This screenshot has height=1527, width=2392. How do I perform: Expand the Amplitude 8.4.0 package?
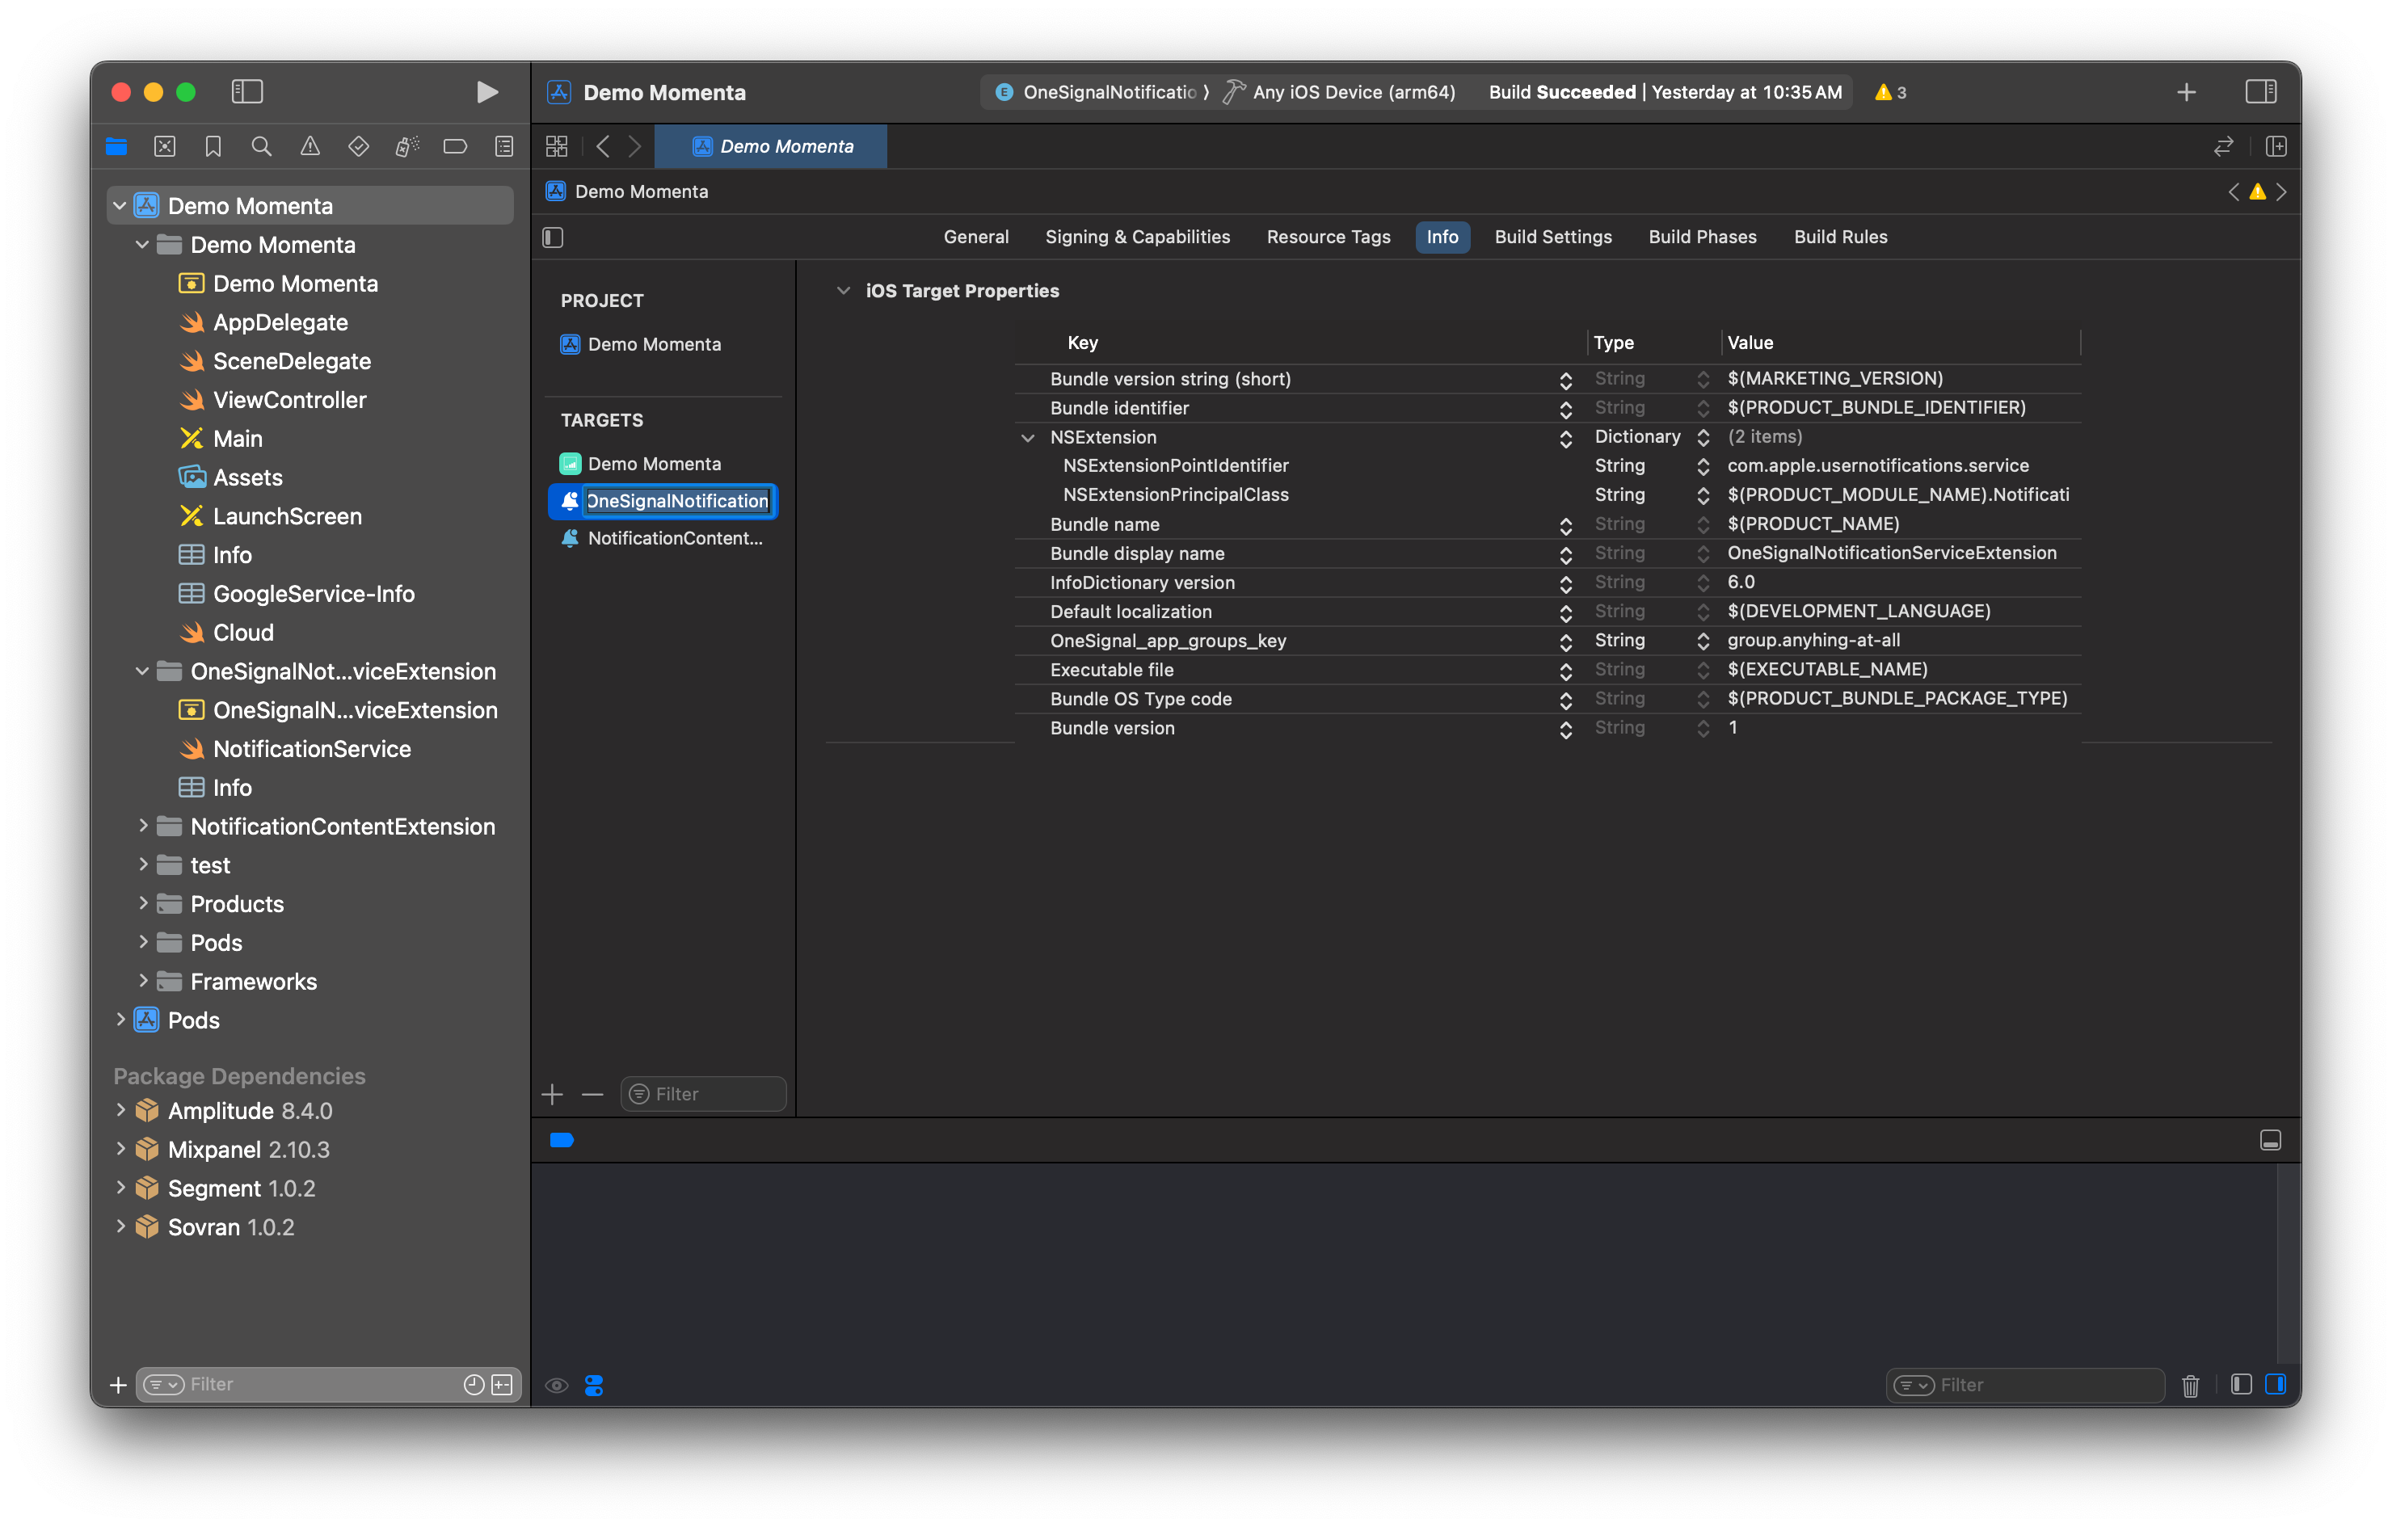[x=120, y=1110]
